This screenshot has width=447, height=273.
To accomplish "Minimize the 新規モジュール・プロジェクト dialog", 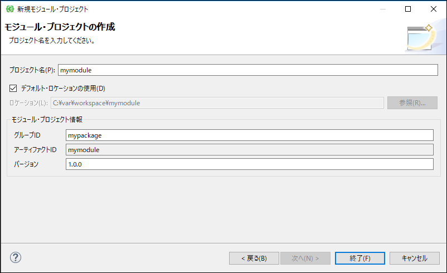I will coord(382,9).
